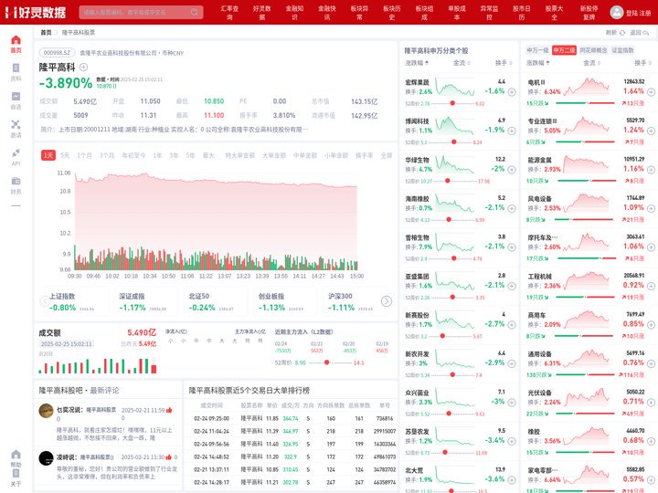Sort sector list by 金流 column
This screenshot has height=493, width=658.
point(591,63)
